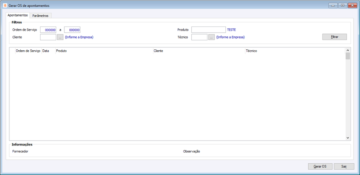360x175 pixels.
Task: Click the Informe a Empresa text beside Cliente
Action: pos(79,37)
